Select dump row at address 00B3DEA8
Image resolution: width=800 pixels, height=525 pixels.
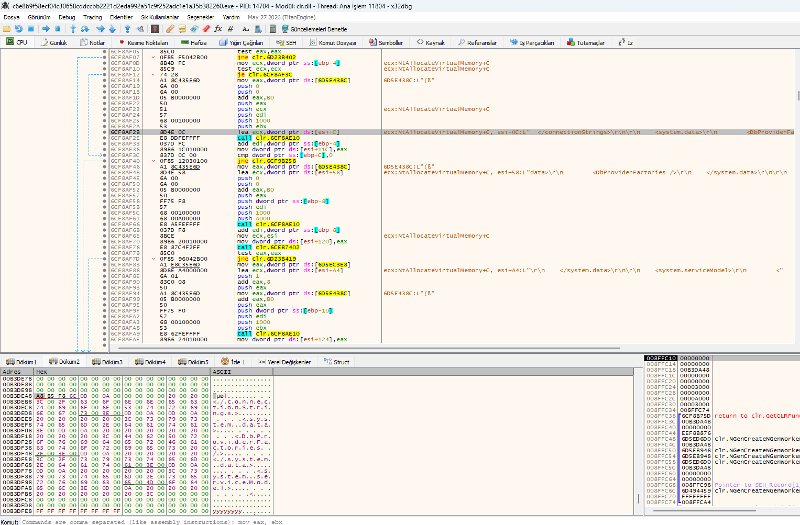(136, 396)
